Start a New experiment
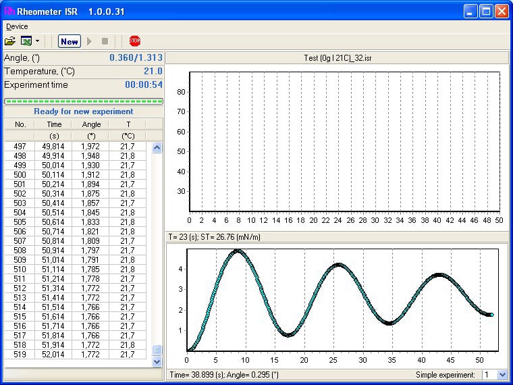The width and height of the screenshot is (513, 385). pos(70,42)
